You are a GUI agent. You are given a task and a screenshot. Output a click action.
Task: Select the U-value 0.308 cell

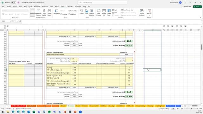pos(129,97)
